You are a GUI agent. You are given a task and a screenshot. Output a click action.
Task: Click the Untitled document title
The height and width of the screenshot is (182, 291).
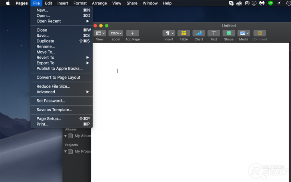[229, 26]
